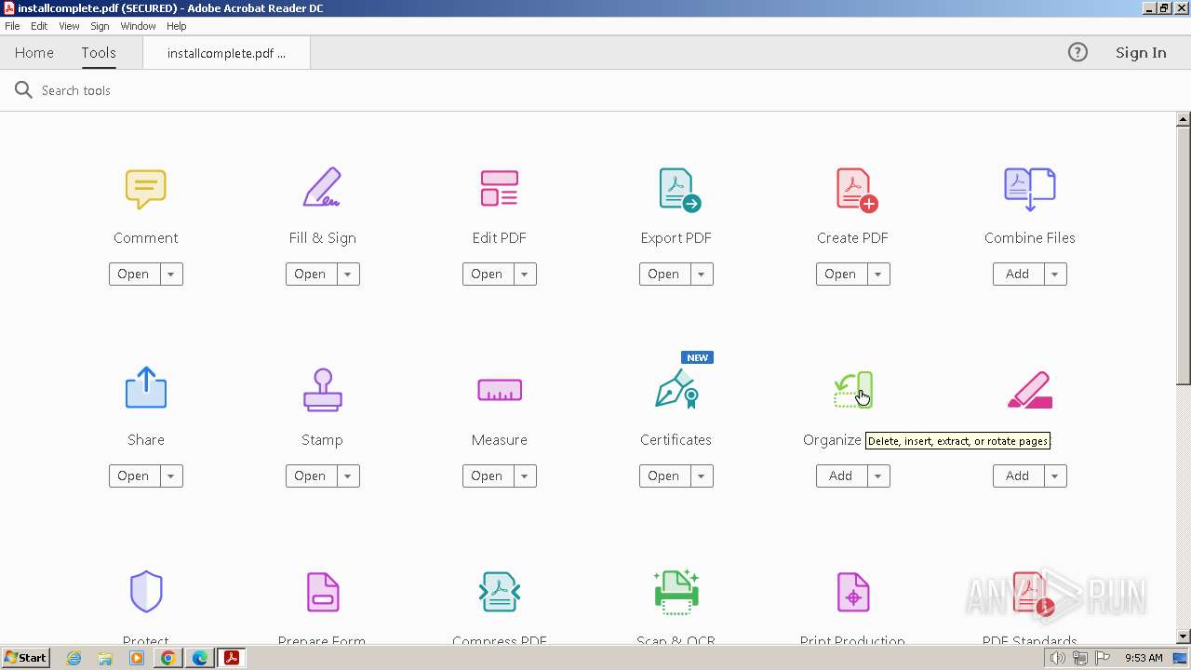Expand the Certificates dropdown arrow
This screenshot has width=1191, height=670.
pyautogui.click(x=701, y=476)
